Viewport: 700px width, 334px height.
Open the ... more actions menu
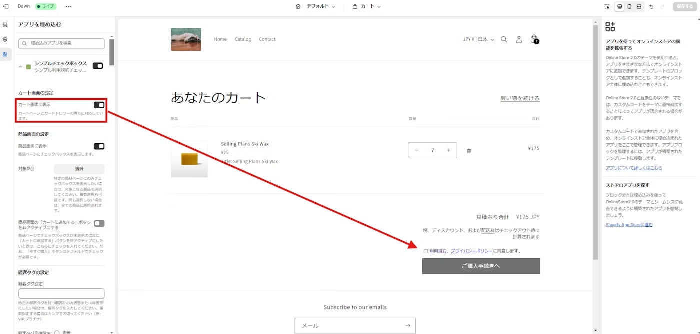68,6
